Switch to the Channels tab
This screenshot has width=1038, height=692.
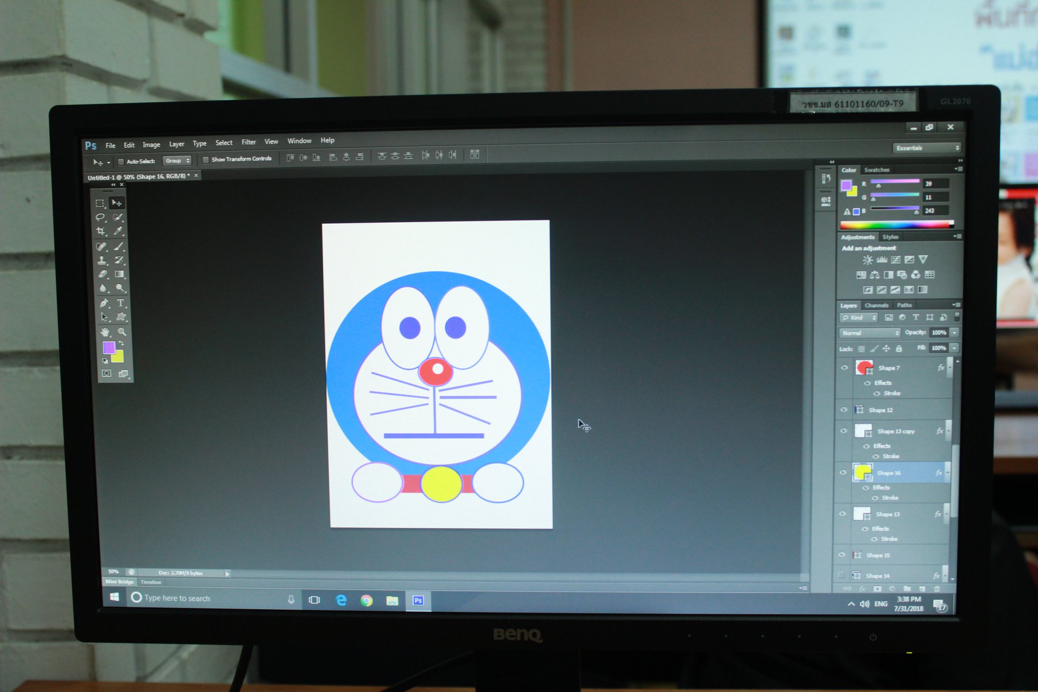(x=876, y=305)
